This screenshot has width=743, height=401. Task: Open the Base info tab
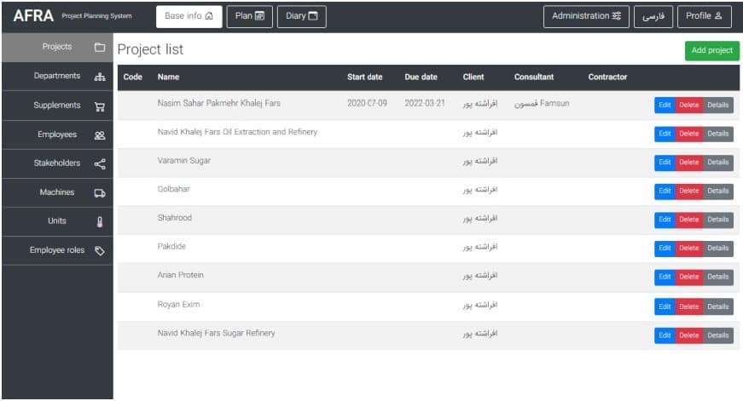(189, 16)
